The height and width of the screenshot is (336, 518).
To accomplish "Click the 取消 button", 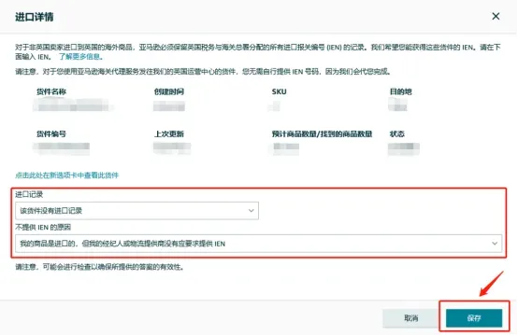I will click(x=411, y=318).
